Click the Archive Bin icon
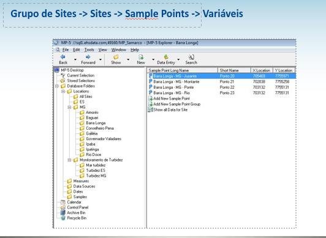 tap(63, 213)
